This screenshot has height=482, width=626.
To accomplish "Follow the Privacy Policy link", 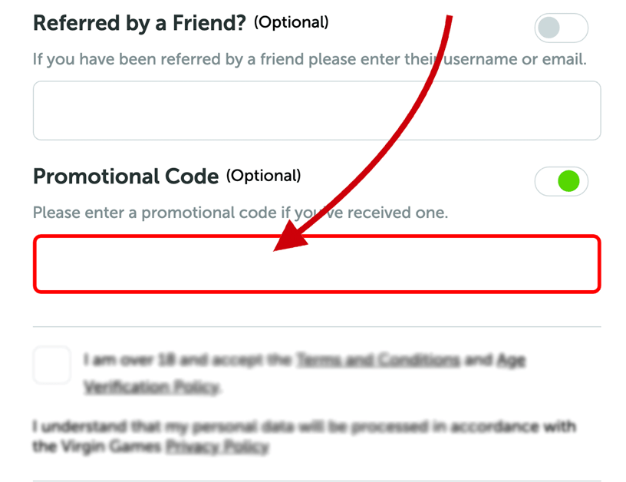I will (x=217, y=447).
